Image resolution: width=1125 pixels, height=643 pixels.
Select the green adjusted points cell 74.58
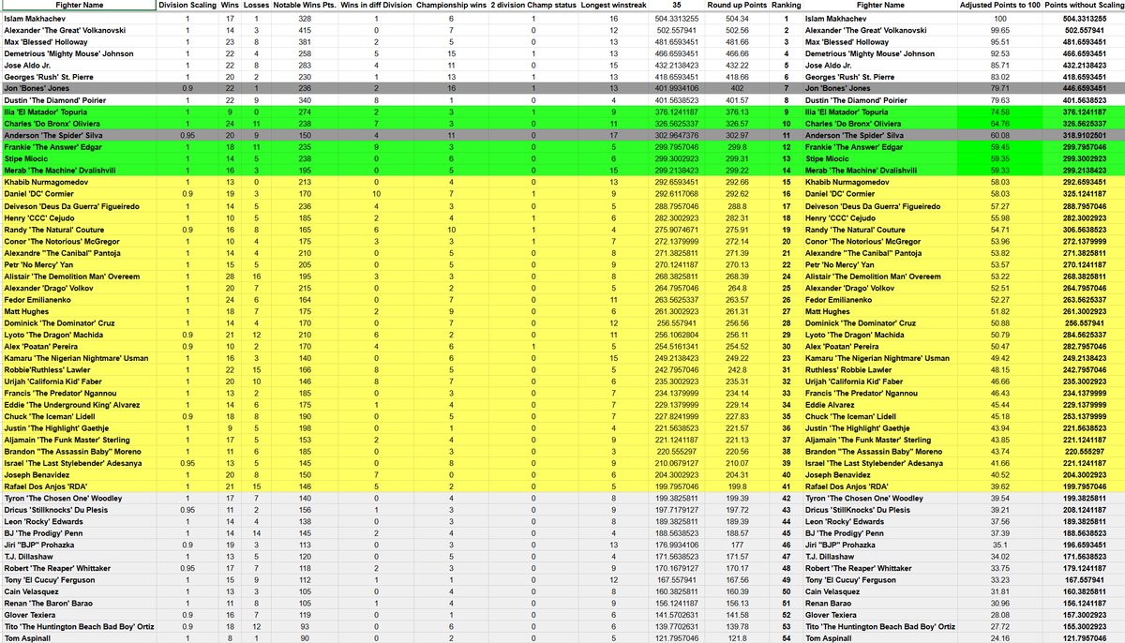tap(998, 112)
